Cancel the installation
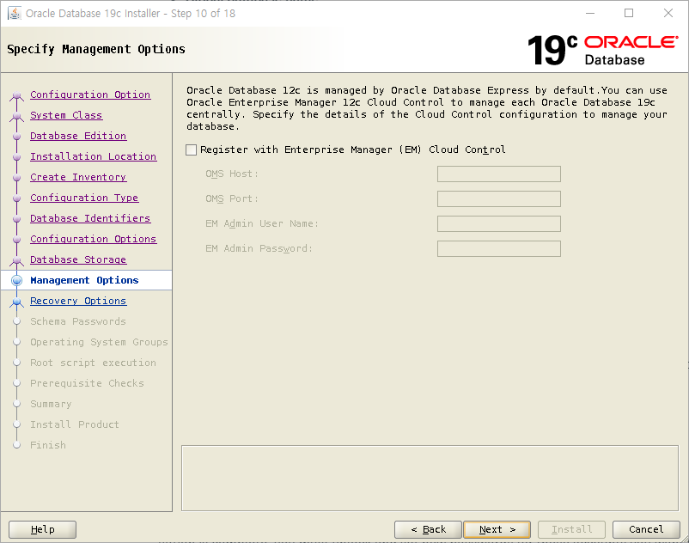Viewport: 689px width, 543px height. pos(646,529)
